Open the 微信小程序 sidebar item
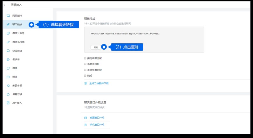The image size is (253, 138). pos(18,42)
